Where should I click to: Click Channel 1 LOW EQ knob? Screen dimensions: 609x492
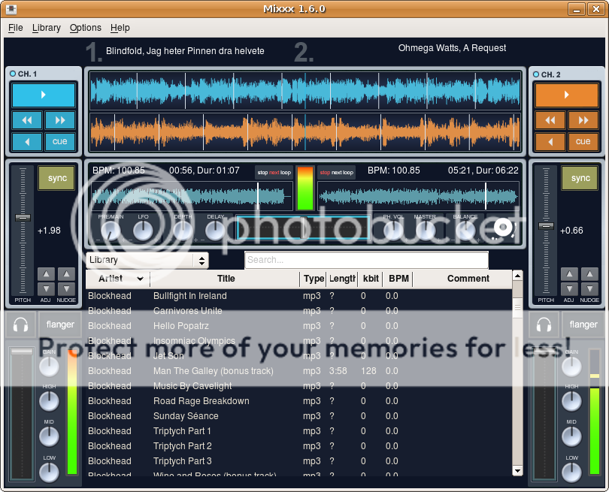pos(50,472)
